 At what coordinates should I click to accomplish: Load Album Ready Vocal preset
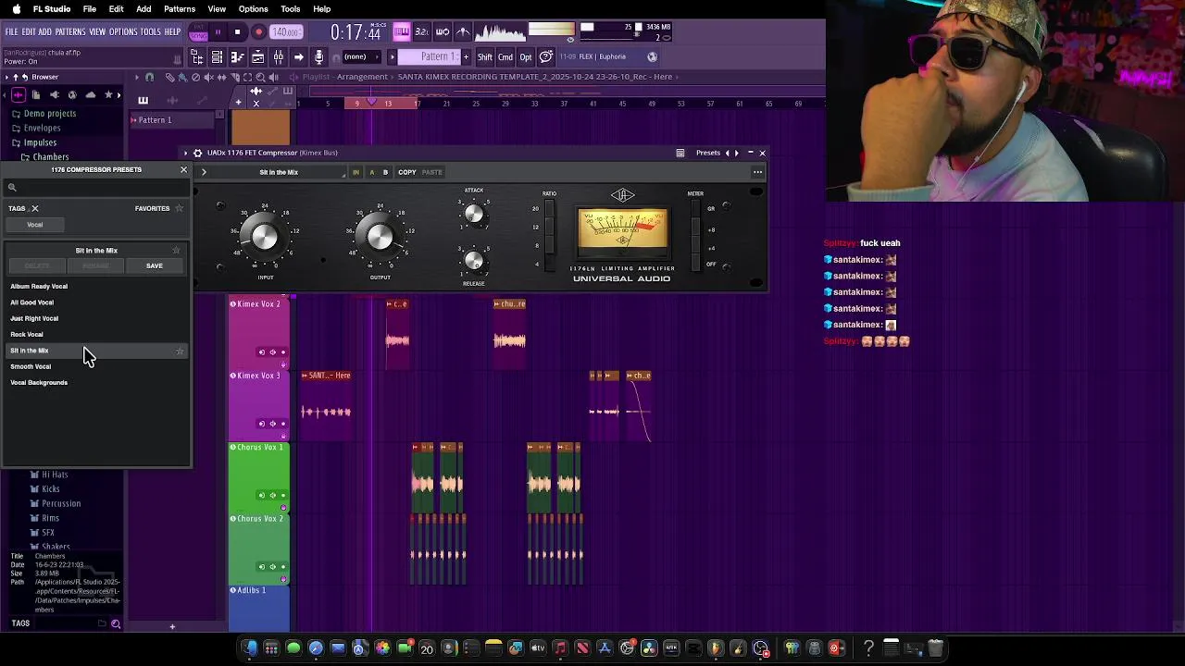tap(39, 287)
